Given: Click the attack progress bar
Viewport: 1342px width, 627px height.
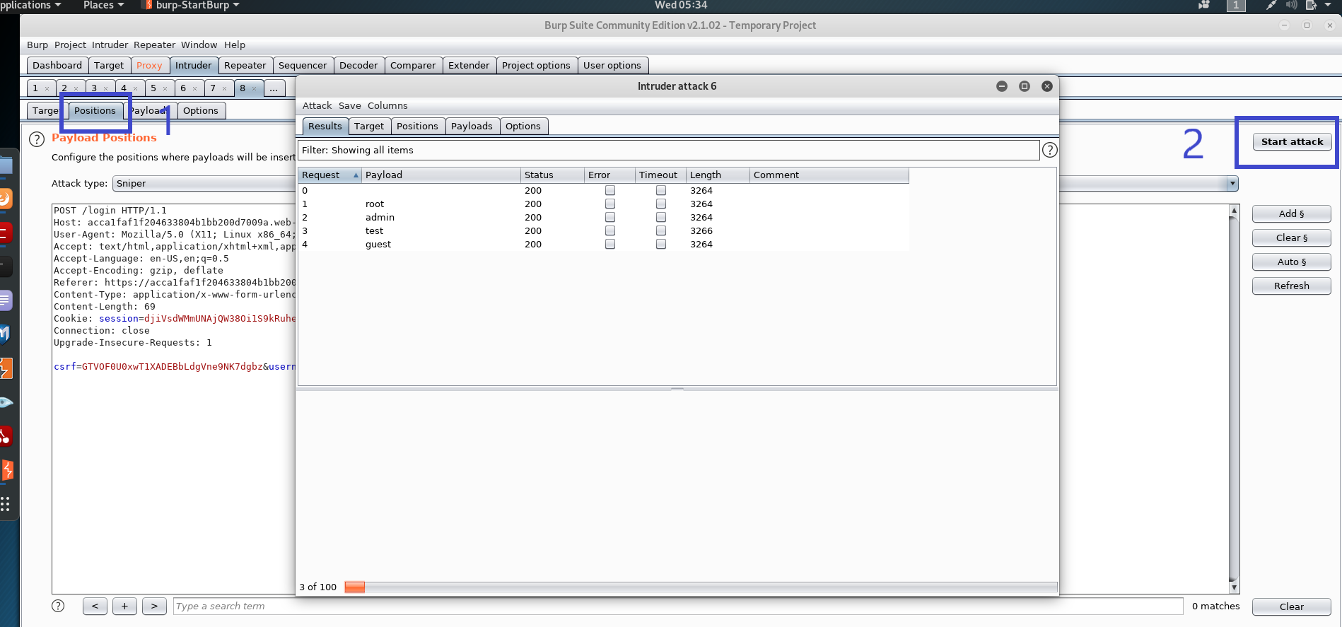Looking at the screenshot, I should [x=701, y=587].
